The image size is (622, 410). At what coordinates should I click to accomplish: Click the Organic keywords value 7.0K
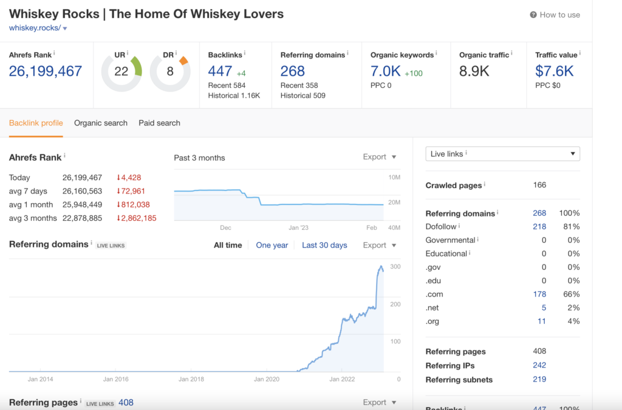click(x=385, y=71)
